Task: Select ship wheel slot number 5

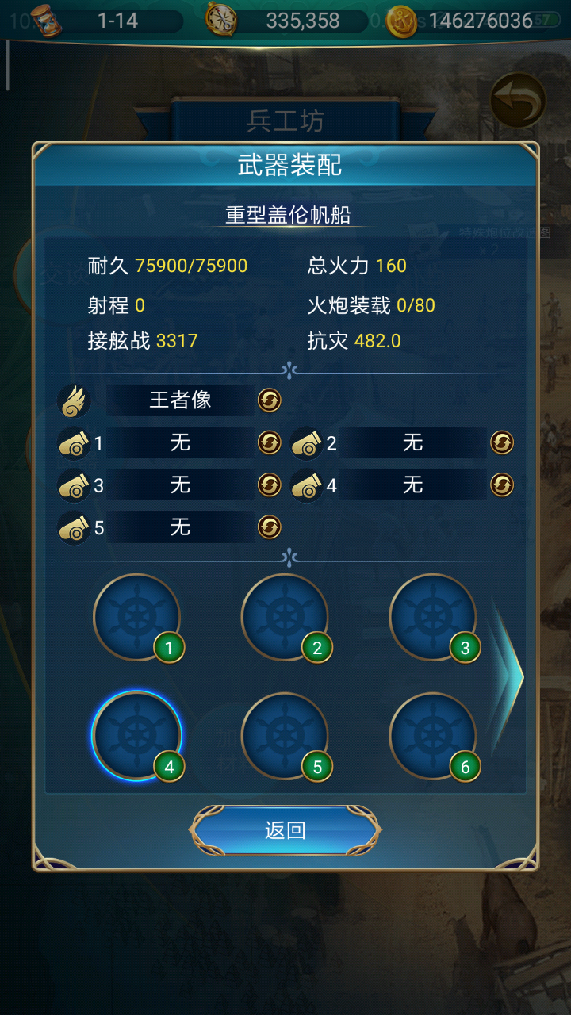Action: pos(285,736)
